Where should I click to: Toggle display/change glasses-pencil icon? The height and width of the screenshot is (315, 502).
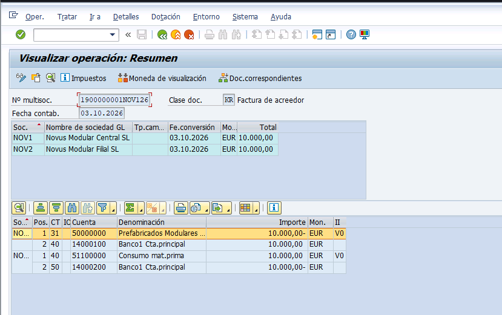(21, 78)
